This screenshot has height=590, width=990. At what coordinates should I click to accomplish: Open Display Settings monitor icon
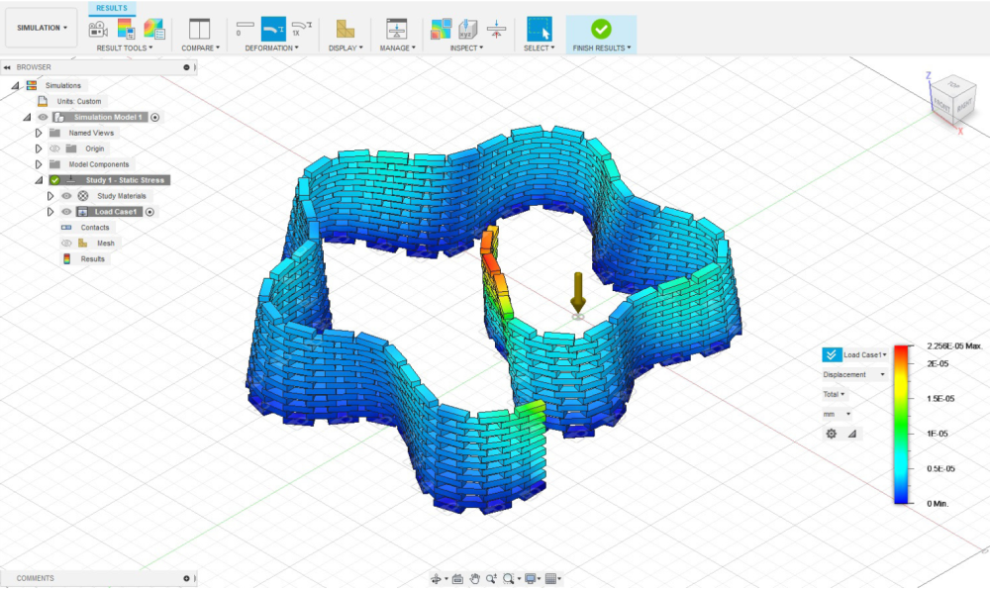pyautogui.click(x=531, y=579)
